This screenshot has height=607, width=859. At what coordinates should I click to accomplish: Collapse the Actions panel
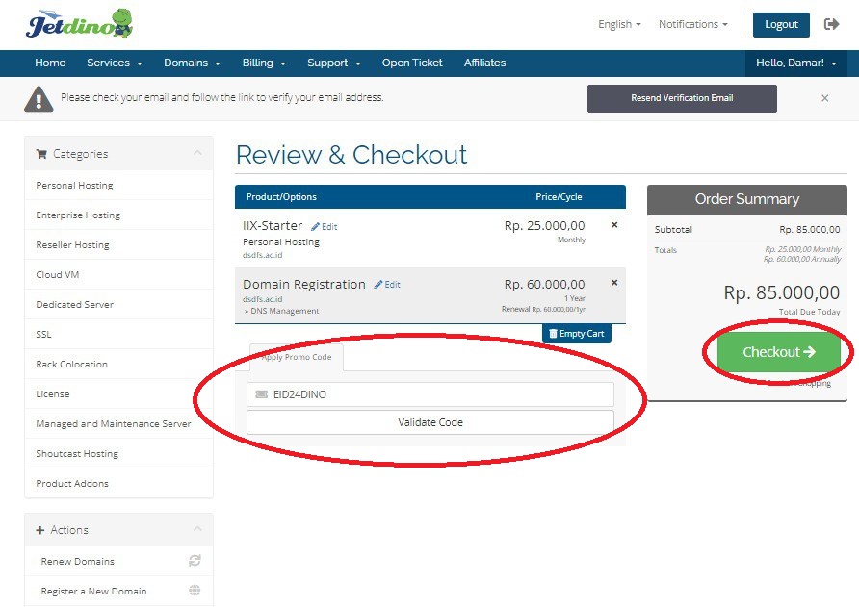[x=197, y=530]
